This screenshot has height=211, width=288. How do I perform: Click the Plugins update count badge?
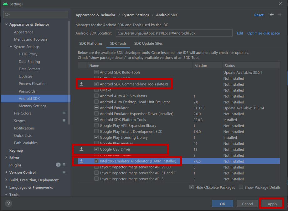pos(58,165)
